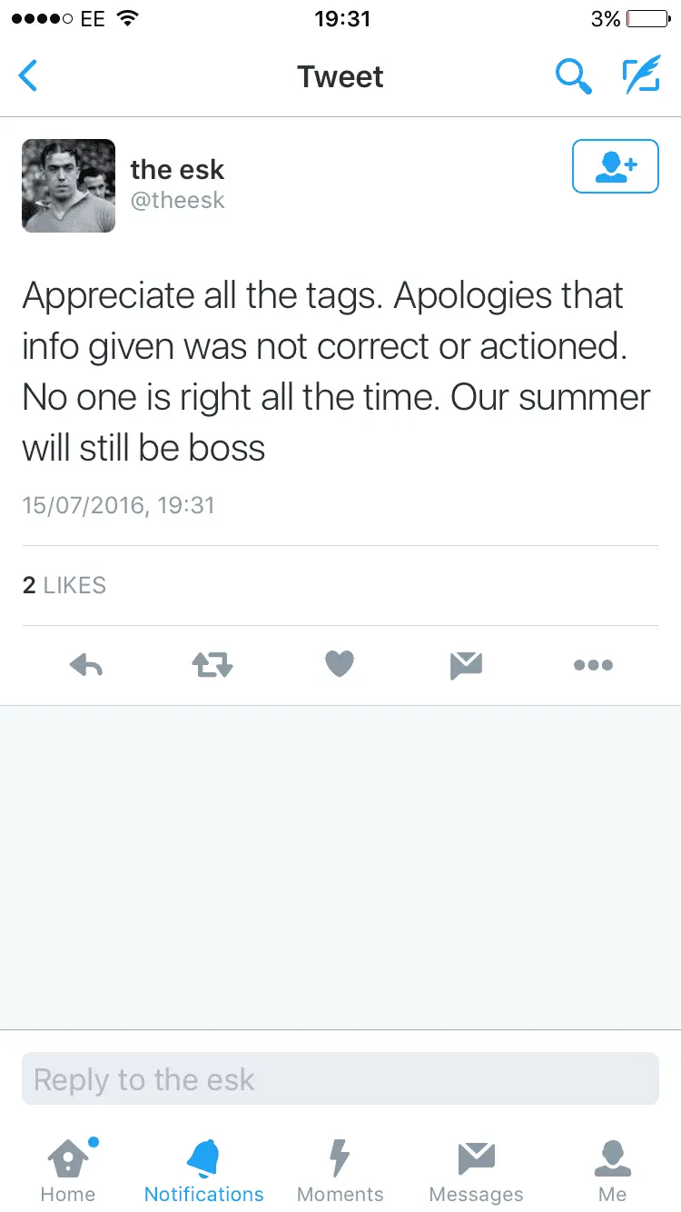Switch to the Home tab
This screenshot has width=681, height=1212.
[68, 1170]
